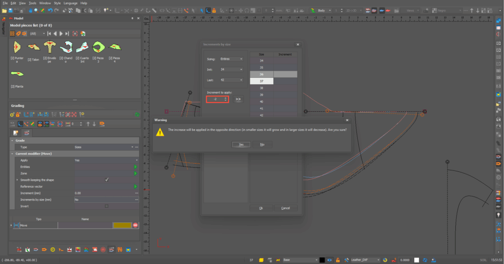This screenshot has width=504, height=264.
Task: Click the yellow color swatch on Move row
Action: click(x=122, y=225)
